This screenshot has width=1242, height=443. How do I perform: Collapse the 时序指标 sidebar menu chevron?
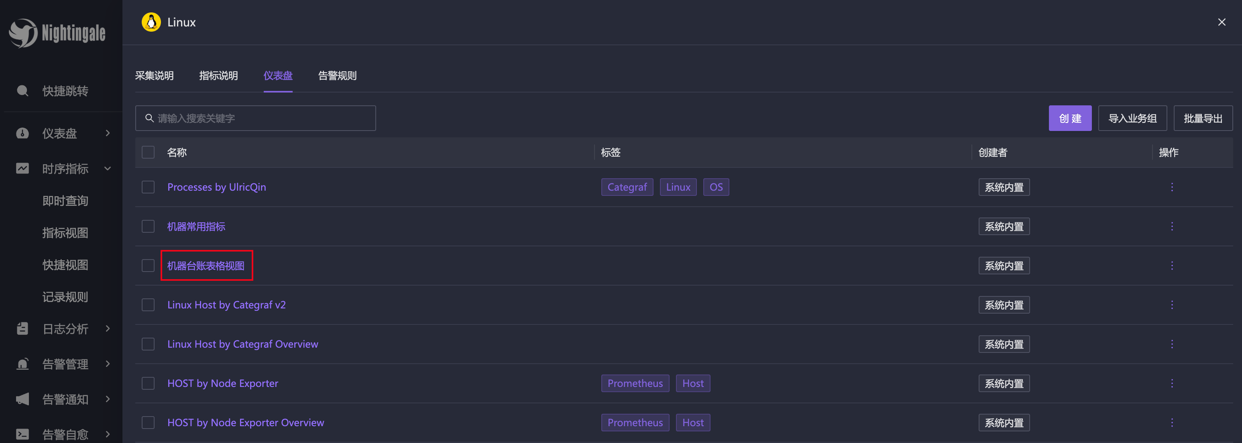tap(108, 168)
